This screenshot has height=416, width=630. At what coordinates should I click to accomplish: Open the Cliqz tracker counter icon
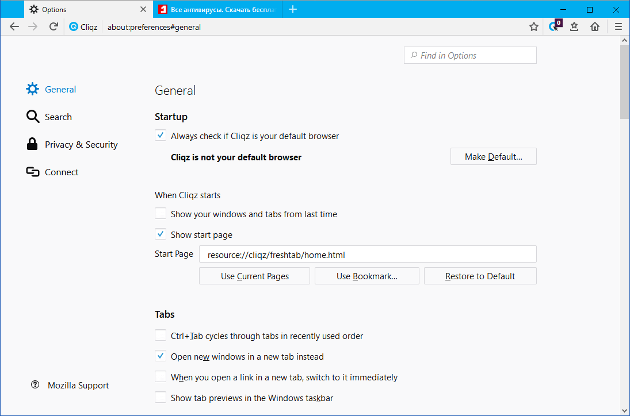554,26
